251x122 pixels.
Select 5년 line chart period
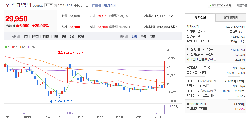pyautogui.click(x=72, y=37)
